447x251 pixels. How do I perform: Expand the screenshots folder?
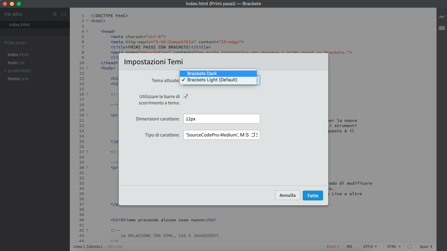point(19,71)
